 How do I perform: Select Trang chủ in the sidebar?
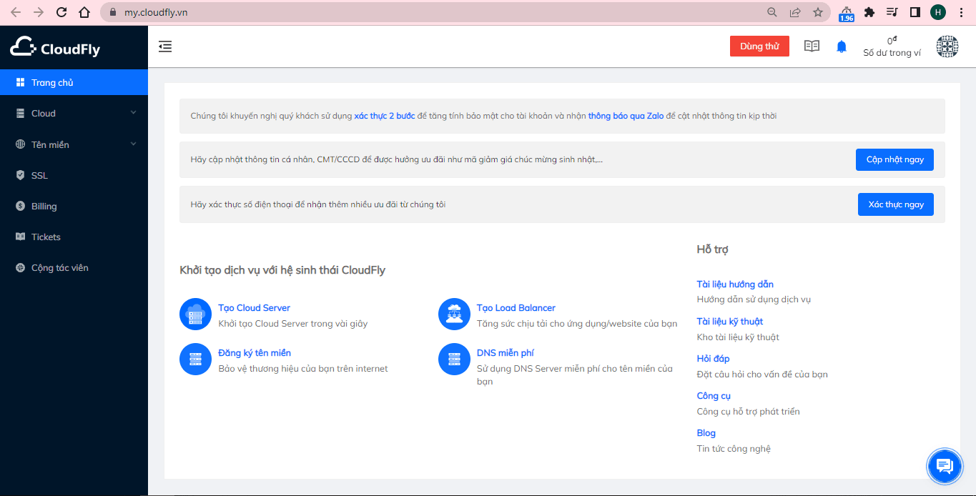click(74, 82)
